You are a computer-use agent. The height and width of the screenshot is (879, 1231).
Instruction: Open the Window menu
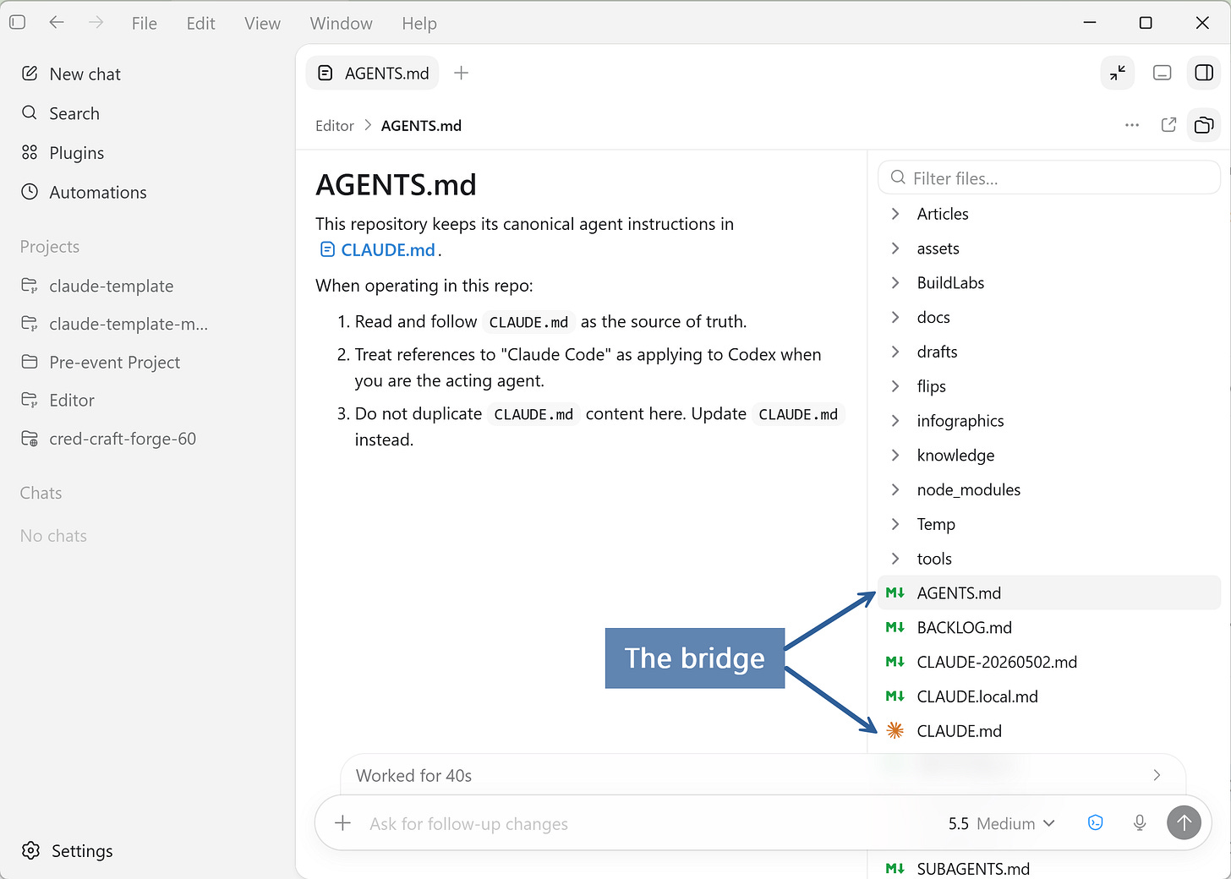pos(341,24)
